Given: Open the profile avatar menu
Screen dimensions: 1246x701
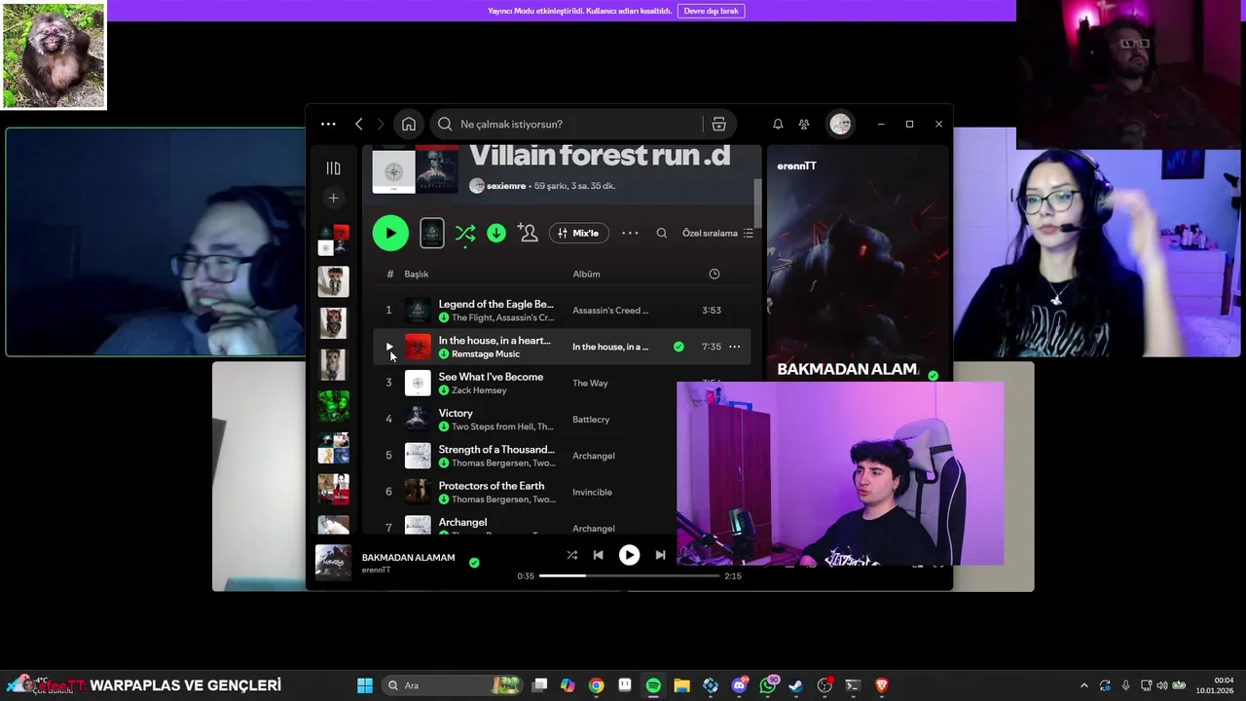Looking at the screenshot, I should click(840, 124).
